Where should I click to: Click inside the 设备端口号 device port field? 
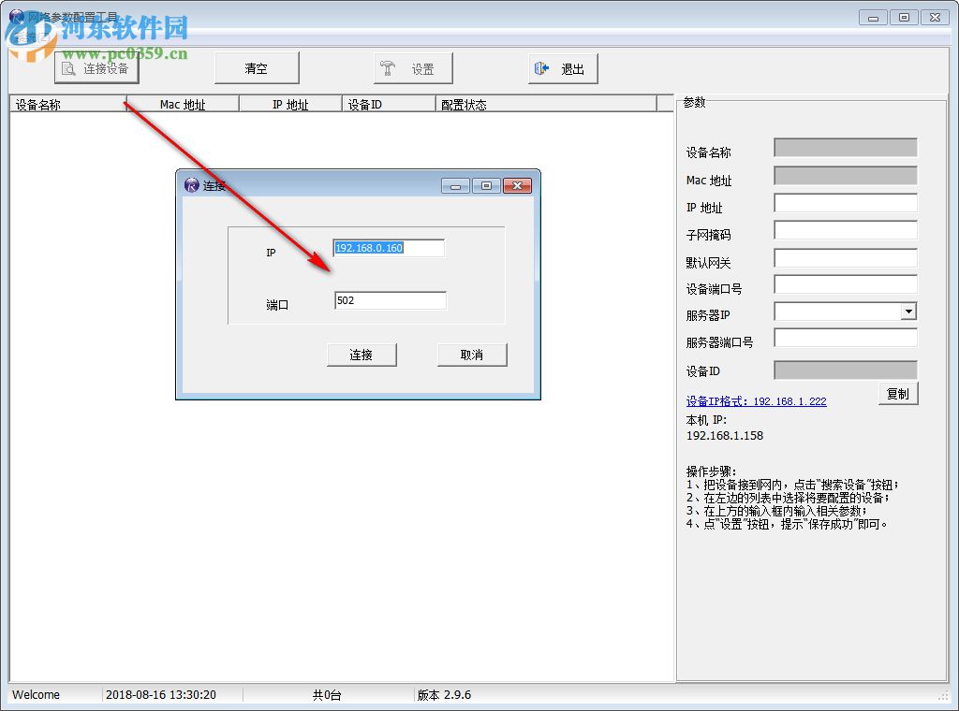coord(845,284)
